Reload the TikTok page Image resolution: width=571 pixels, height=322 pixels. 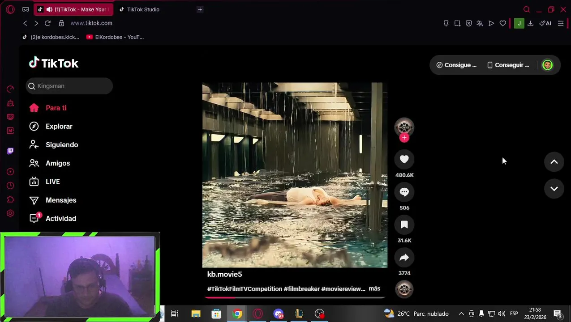(47, 23)
